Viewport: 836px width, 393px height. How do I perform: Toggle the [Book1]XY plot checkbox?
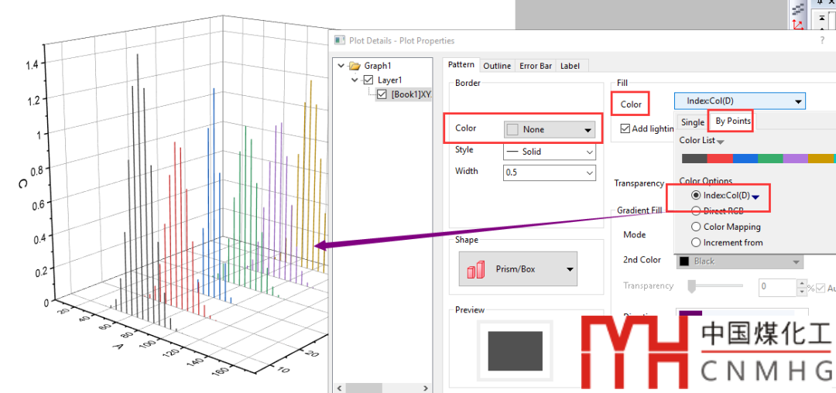click(x=382, y=94)
